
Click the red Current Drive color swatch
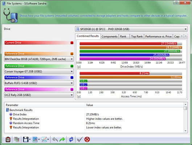click(72, 43)
